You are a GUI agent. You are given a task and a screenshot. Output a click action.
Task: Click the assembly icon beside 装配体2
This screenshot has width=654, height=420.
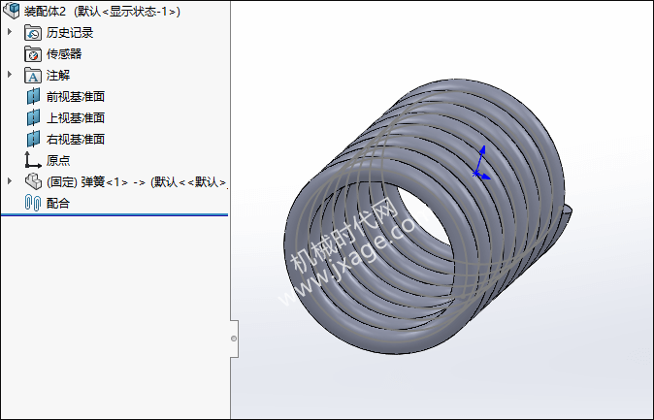coord(12,11)
